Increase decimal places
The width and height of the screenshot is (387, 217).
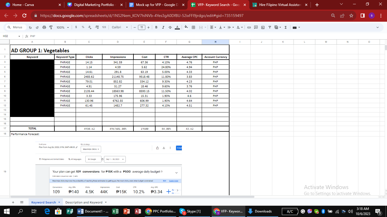pyautogui.click(x=97, y=27)
